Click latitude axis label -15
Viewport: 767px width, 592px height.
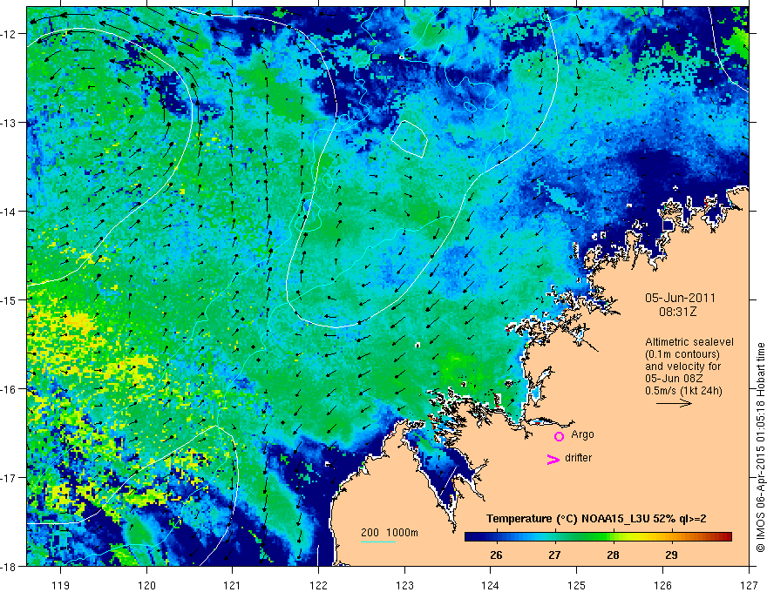9,299
